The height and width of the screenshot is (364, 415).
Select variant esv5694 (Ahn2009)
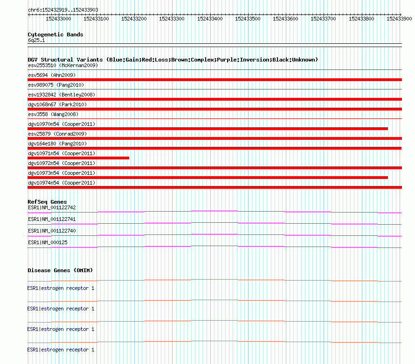(52, 75)
